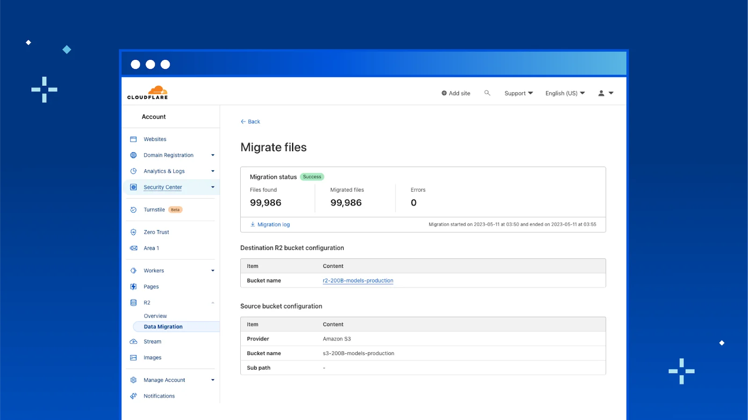Expand the Security Center submenu arrow
This screenshot has height=420, width=748.
(213, 187)
